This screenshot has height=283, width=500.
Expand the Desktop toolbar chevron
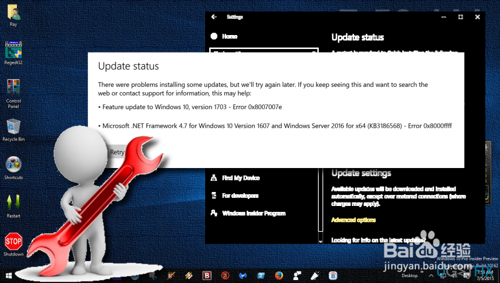point(422,272)
